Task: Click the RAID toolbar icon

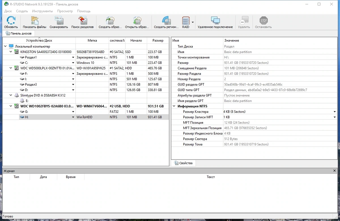Action: (x=186, y=20)
